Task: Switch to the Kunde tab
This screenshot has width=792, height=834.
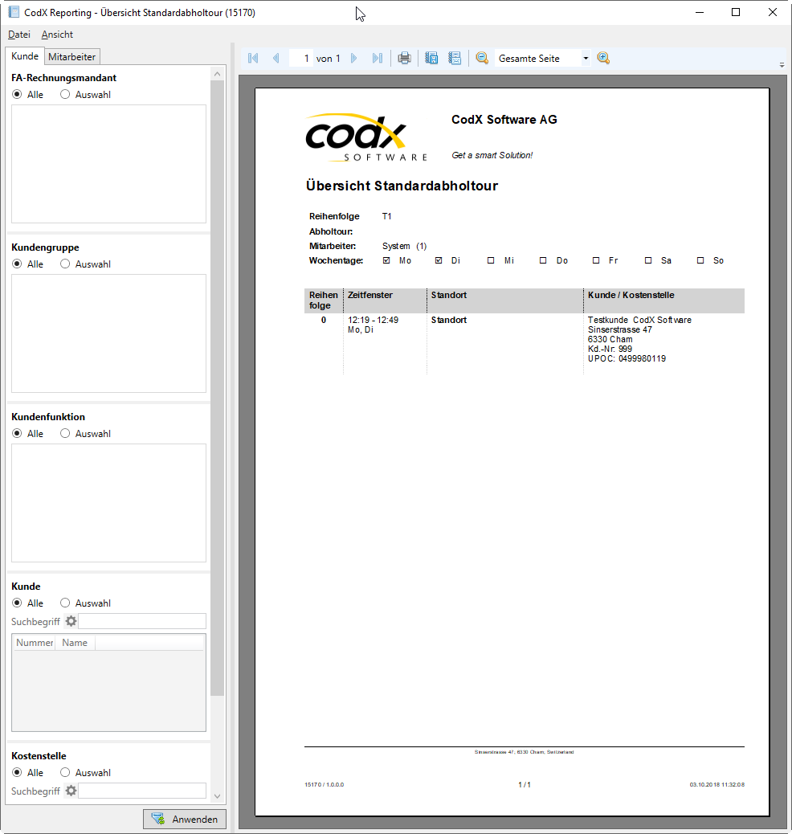Action: [24, 56]
